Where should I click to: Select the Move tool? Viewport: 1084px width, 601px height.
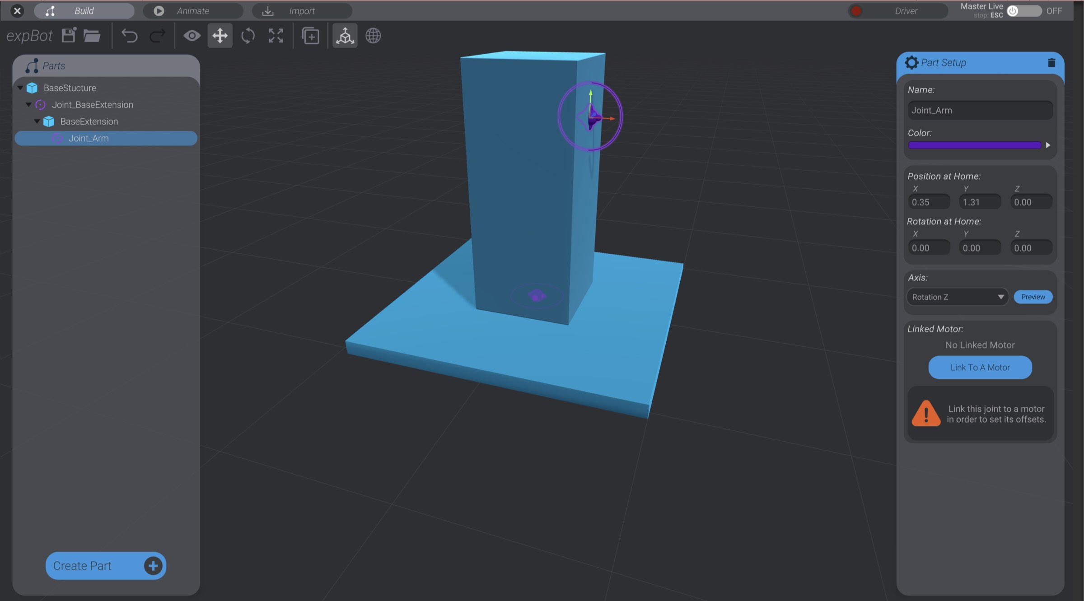click(x=220, y=36)
